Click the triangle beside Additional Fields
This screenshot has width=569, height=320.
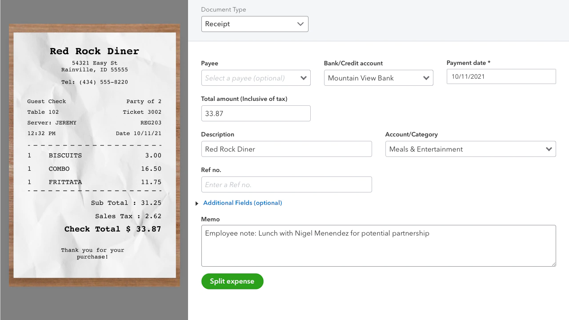point(197,204)
